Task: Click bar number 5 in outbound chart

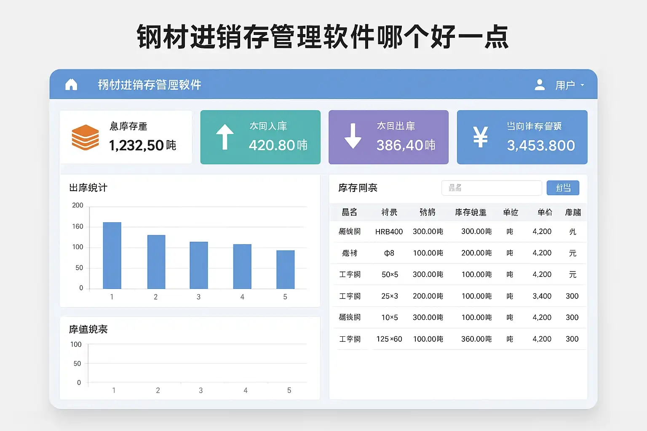Action: point(285,269)
